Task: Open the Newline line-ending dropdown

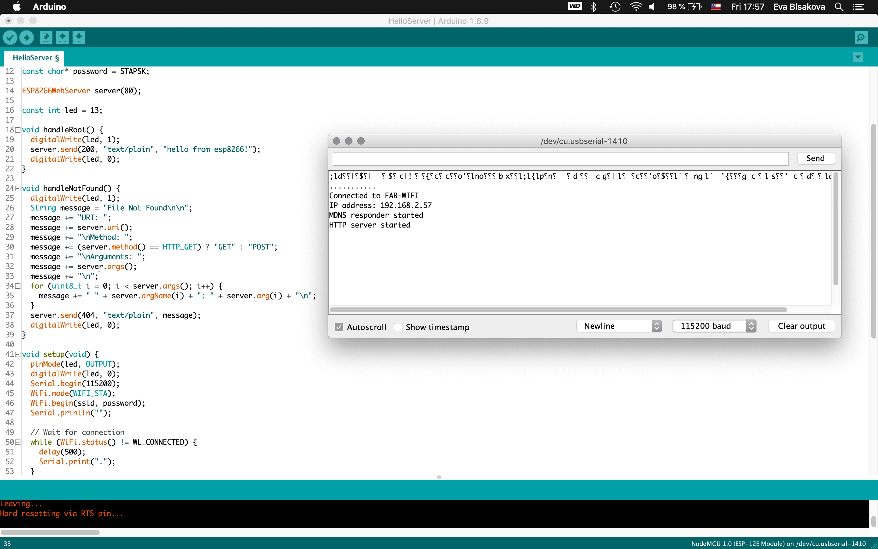Action: point(619,326)
